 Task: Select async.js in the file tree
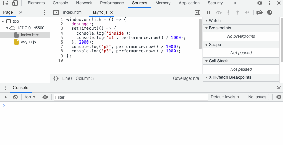click(x=28, y=42)
